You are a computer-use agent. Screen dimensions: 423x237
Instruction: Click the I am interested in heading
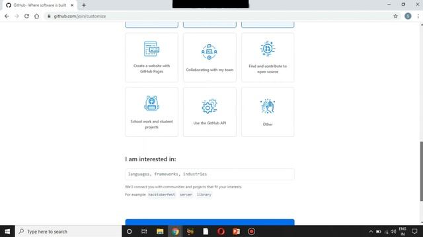click(x=151, y=159)
